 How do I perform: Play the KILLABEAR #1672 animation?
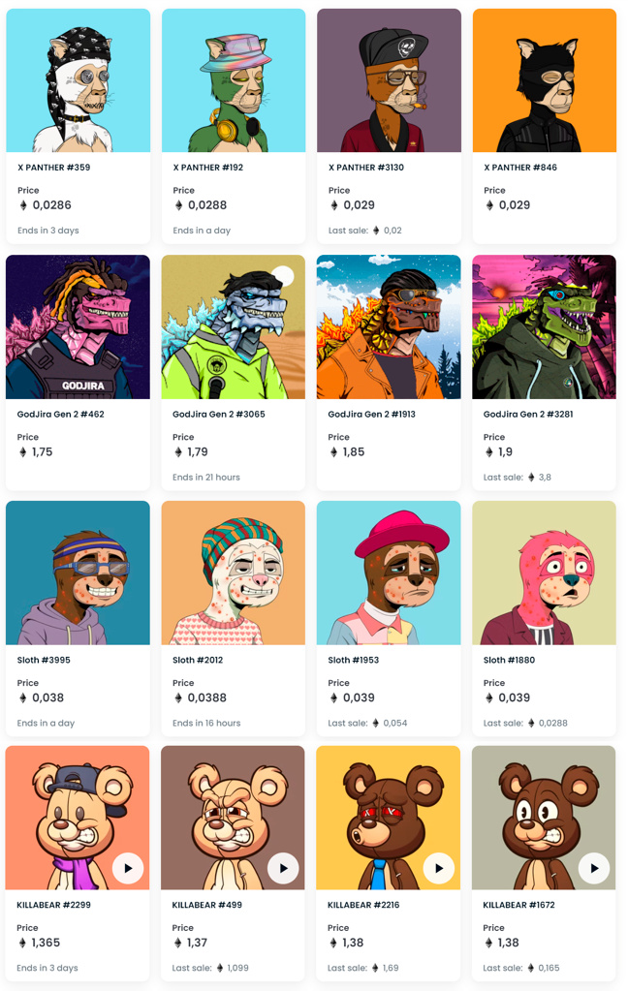point(594,868)
